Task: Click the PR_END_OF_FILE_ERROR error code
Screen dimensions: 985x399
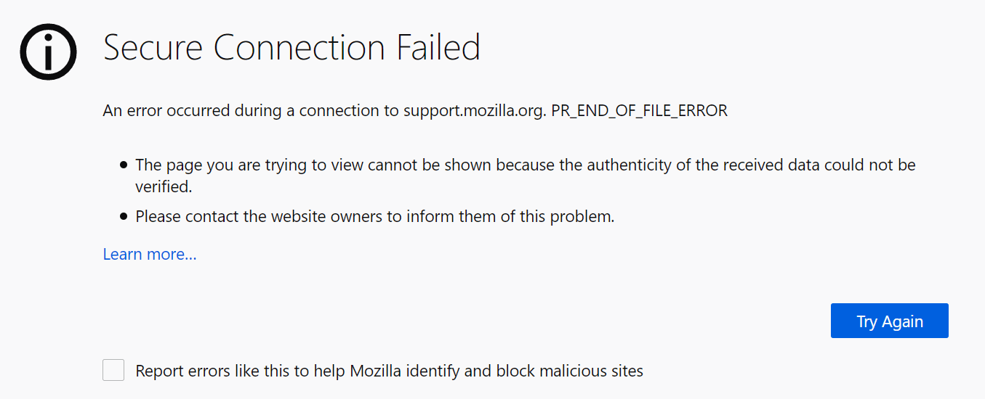Action: pyautogui.click(x=639, y=111)
